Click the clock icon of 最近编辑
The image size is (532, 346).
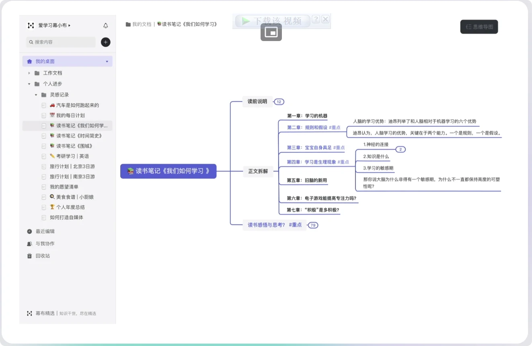(29, 231)
